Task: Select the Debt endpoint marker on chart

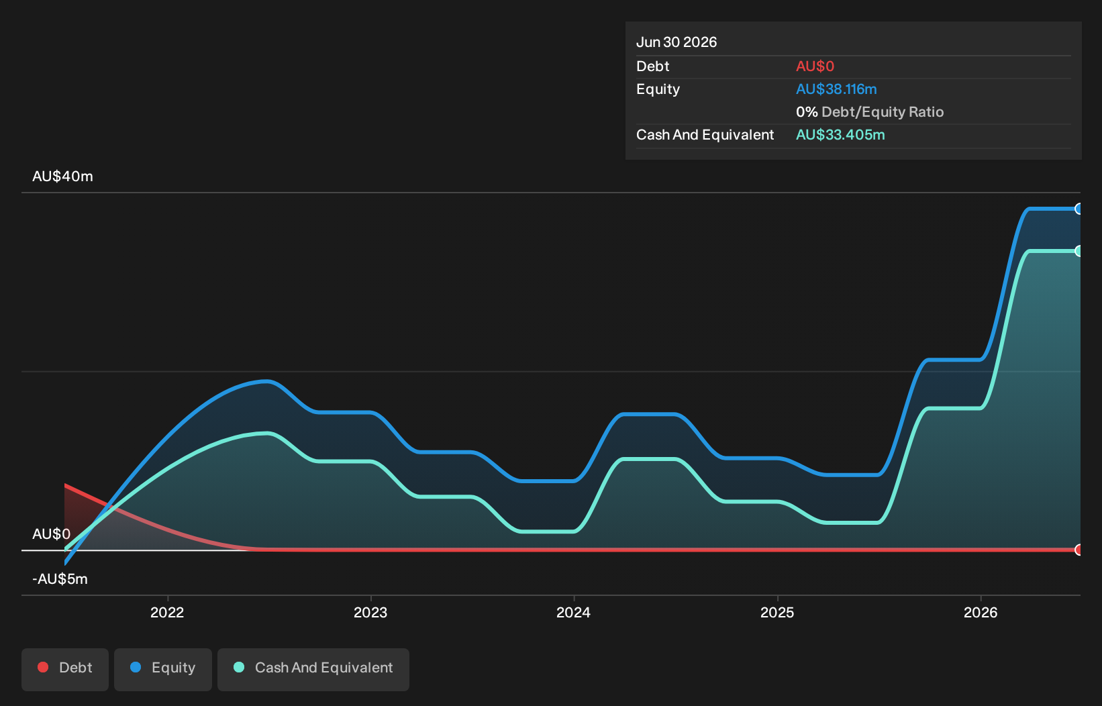Action: pyautogui.click(x=1079, y=550)
